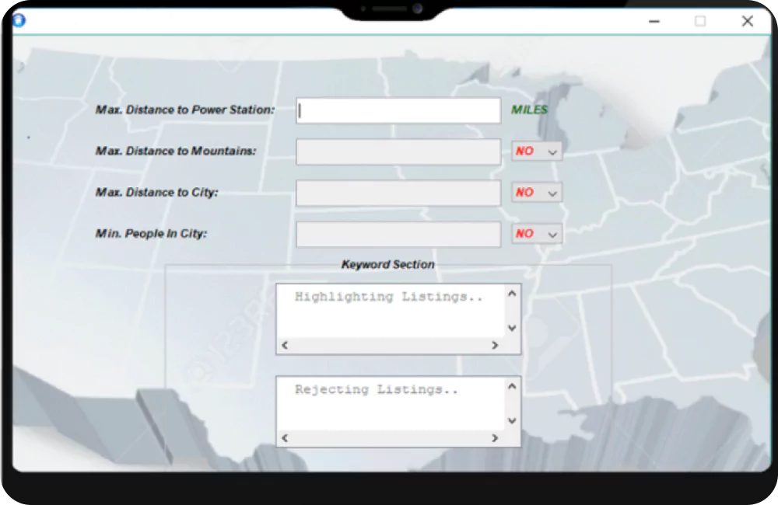Open the NO dropdown for Min. People In City
Image resolution: width=778 pixels, height=505 pixels.
coord(537,233)
